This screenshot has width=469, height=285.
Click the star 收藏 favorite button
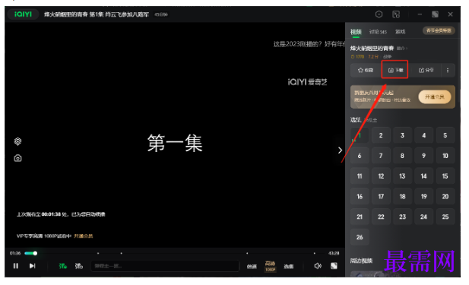(x=366, y=70)
